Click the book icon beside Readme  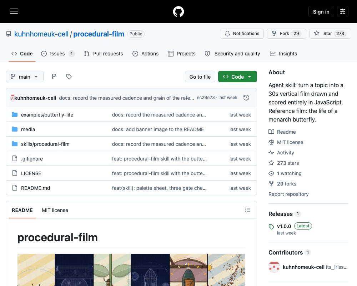point(271,132)
